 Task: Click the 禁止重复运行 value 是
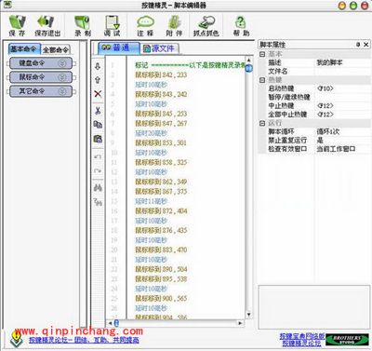(x=320, y=141)
